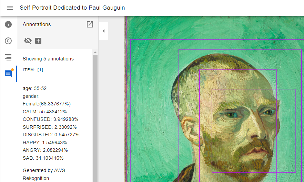Image resolution: width=304 pixels, height=182 pixels.
Task: Click the scrollbar up arrow
Action: (95, 52)
